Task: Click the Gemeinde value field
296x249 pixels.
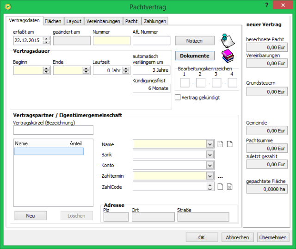Action: tap(267, 131)
